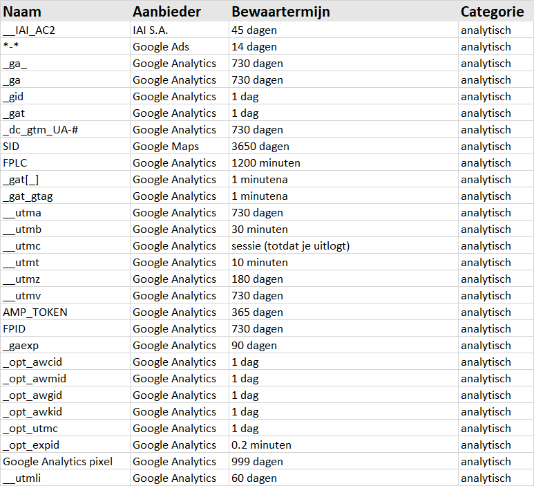534x486 pixels.
Task: Select the Categorie header cell
Action: (492, 12)
